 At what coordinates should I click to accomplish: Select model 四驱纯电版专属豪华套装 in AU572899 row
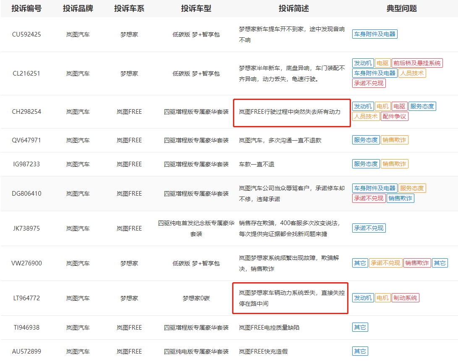pyautogui.click(x=196, y=352)
